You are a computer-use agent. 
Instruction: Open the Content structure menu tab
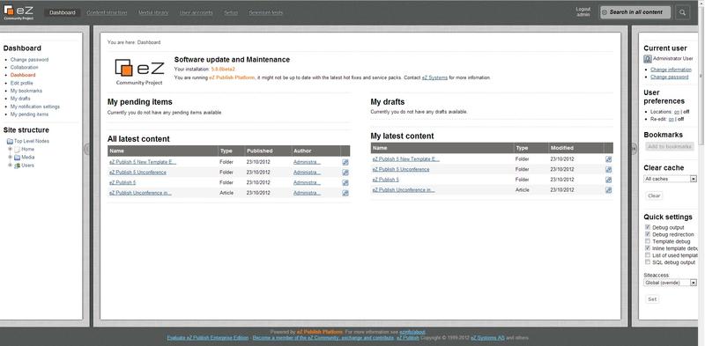pyautogui.click(x=107, y=12)
